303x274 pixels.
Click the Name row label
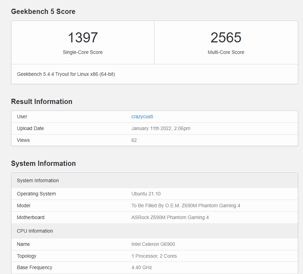tap(23, 244)
